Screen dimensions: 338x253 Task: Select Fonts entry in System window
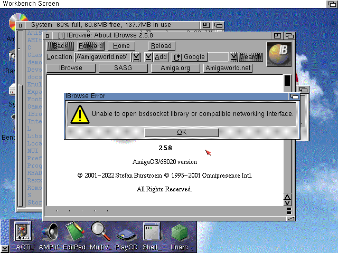[34, 99]
